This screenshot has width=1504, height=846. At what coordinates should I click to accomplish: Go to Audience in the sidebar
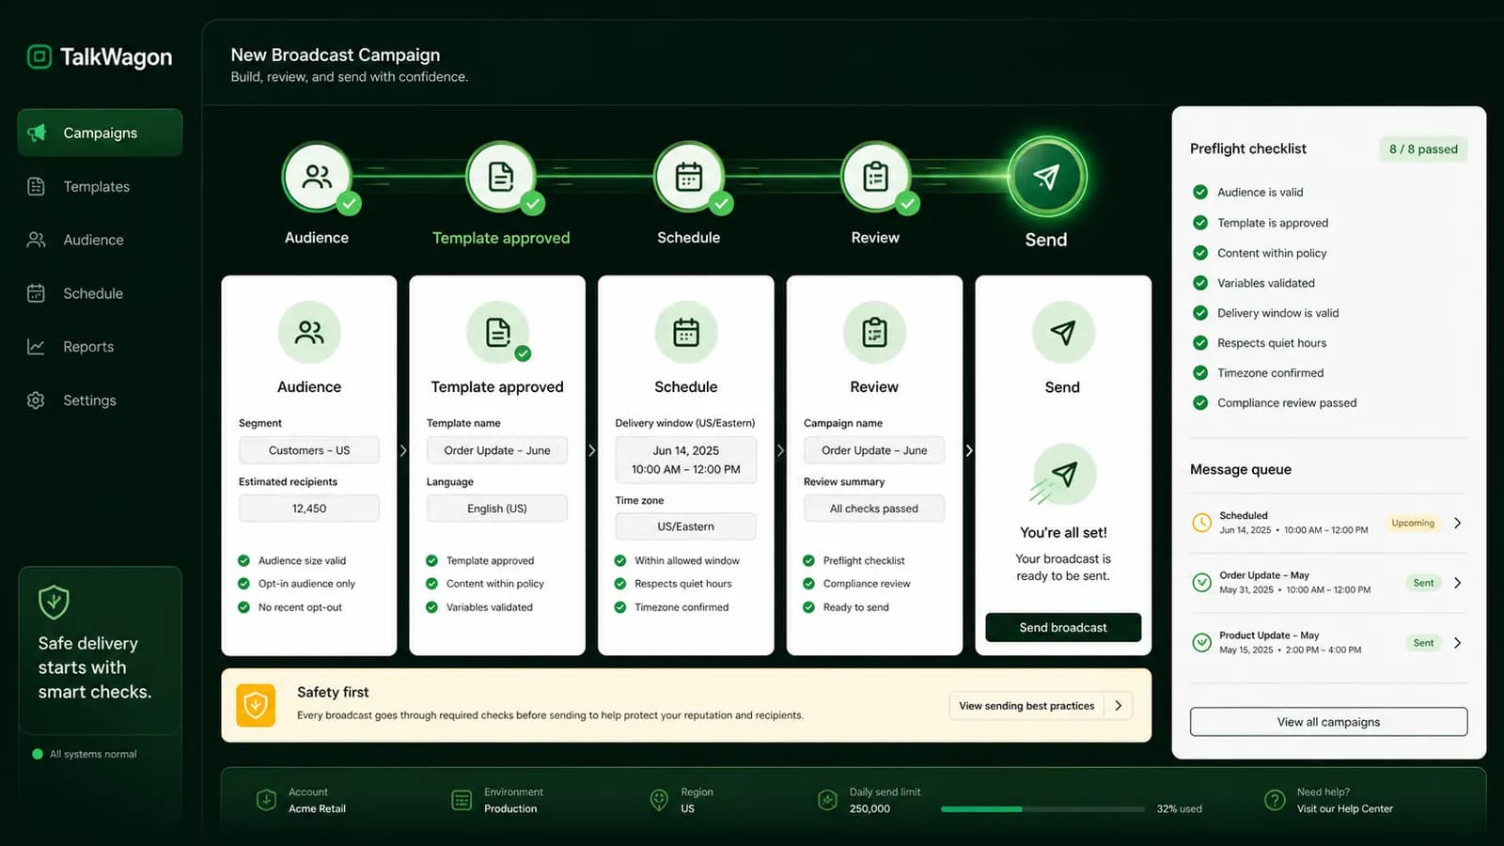coord(100,240)
